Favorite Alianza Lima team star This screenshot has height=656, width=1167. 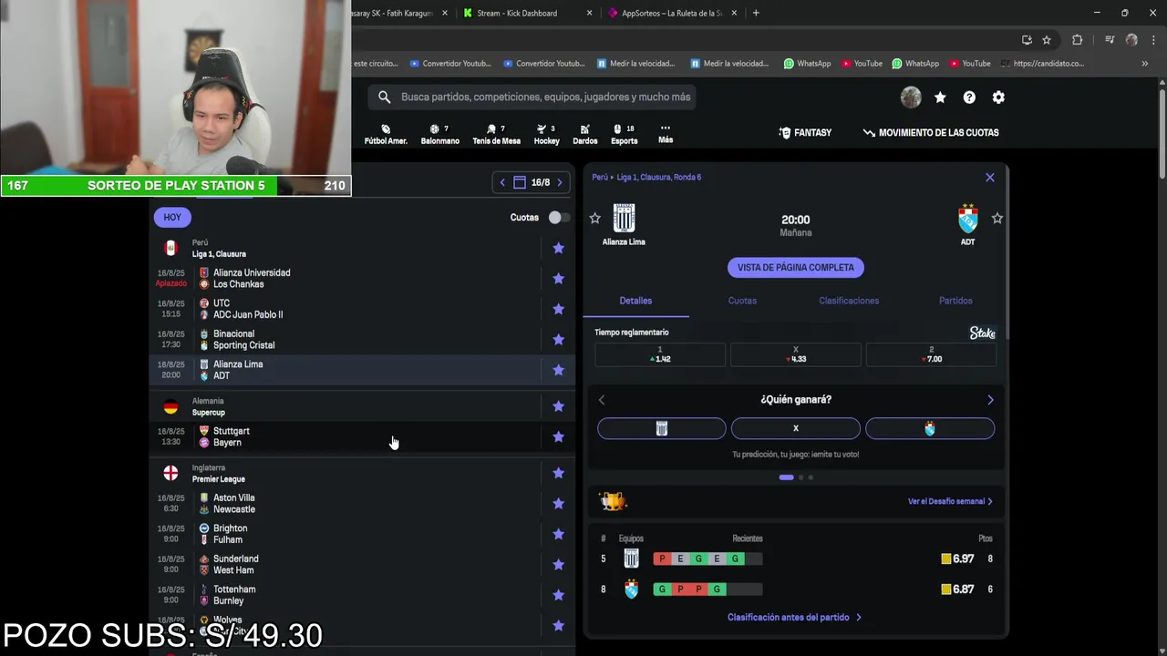pos(595,219)
